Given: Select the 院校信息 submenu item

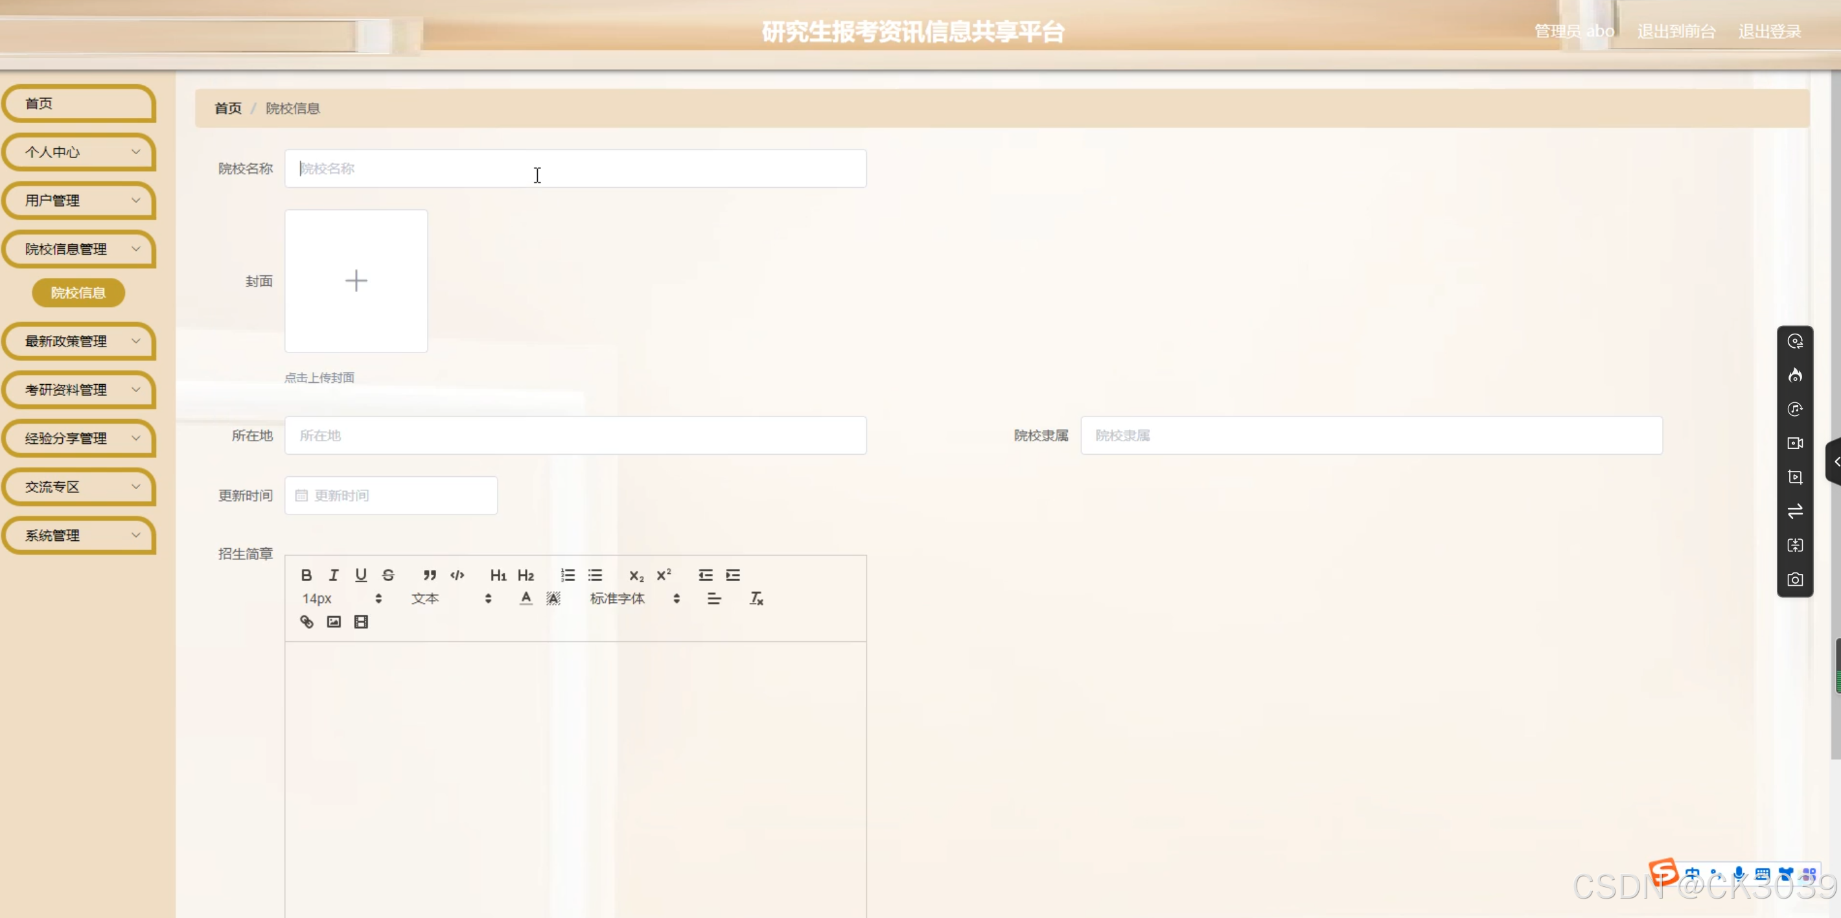Looking at the screenshot, I should pos(78,293).
